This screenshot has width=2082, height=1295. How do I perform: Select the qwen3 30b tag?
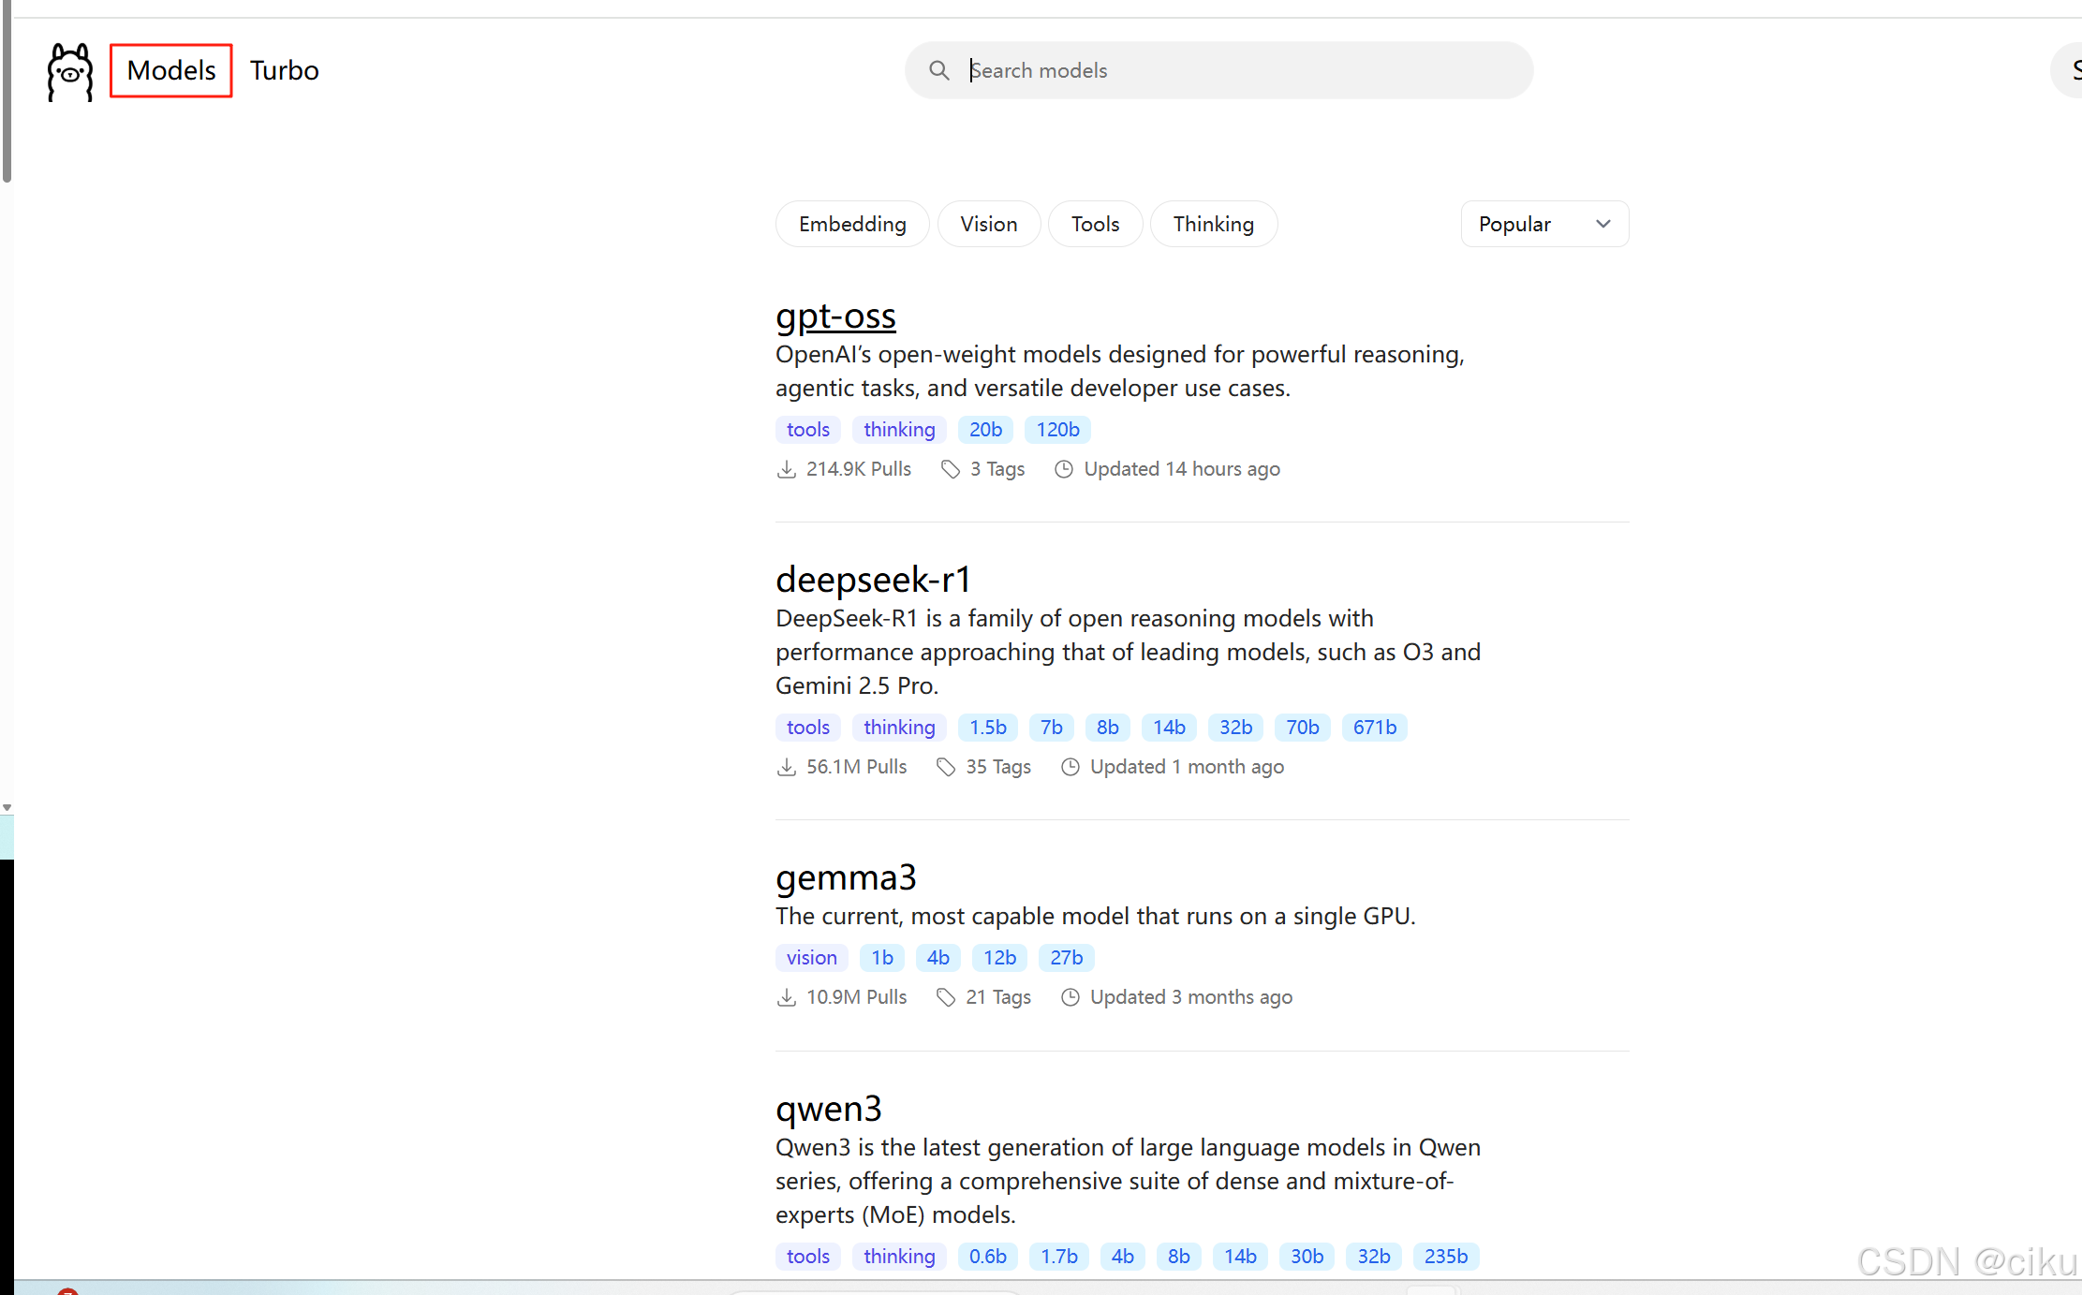tap(1307, 1257)
